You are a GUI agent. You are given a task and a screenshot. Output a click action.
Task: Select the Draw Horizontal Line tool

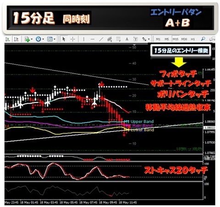click(x=93, y=39)
